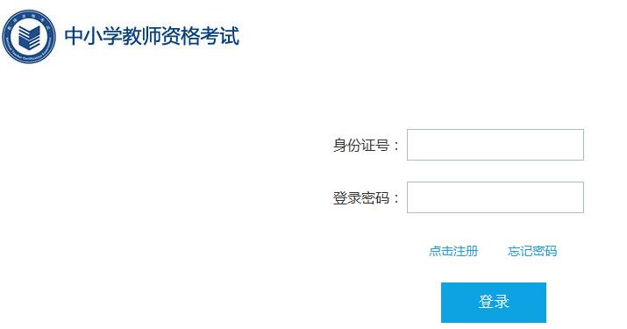Select the book emblem in the header
The height and width of the screenshot is (329, 627).
coord(29,37)
